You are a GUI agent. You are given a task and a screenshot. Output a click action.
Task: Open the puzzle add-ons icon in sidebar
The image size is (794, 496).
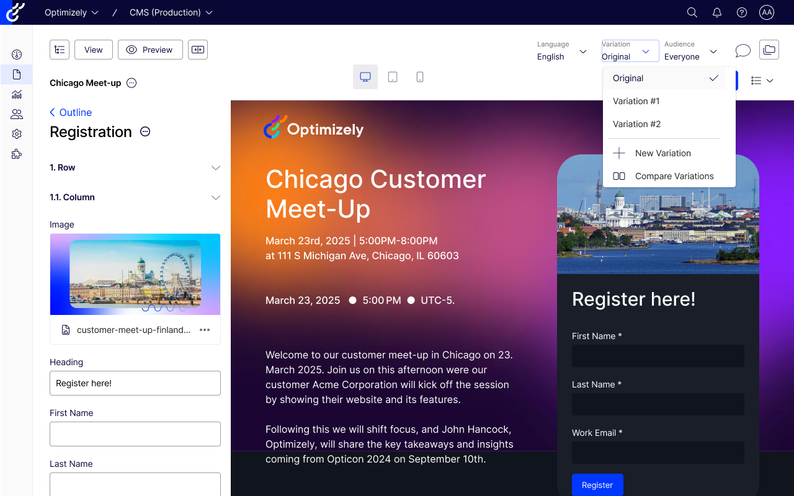coord(17,154)
